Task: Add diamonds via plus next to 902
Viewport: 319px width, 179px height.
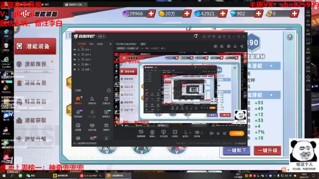Action: 258,14
